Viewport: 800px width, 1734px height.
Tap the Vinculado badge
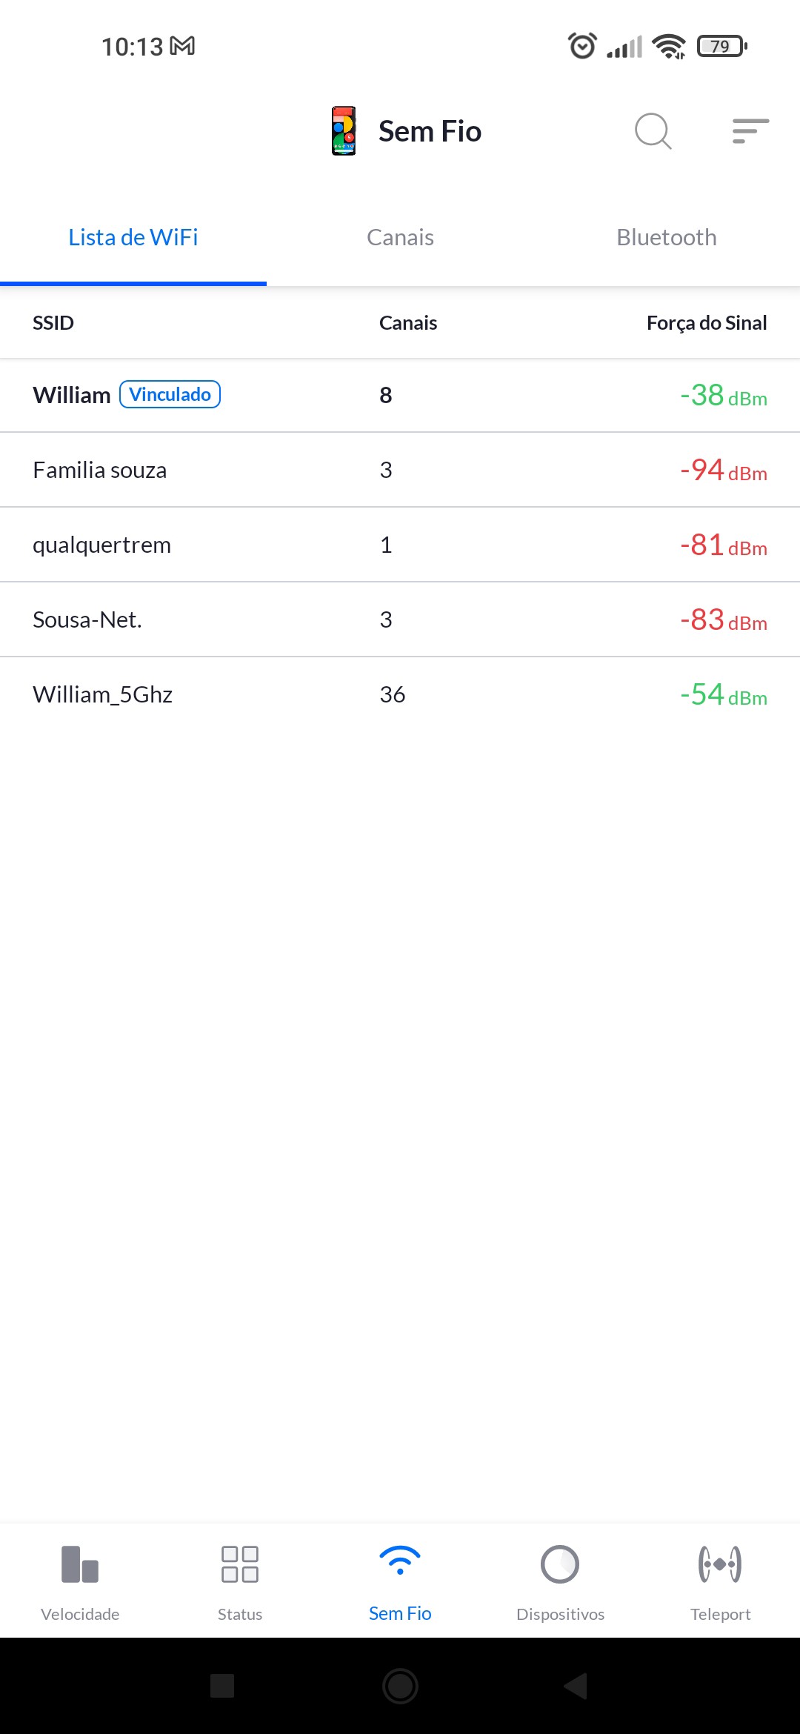[170, 394]
